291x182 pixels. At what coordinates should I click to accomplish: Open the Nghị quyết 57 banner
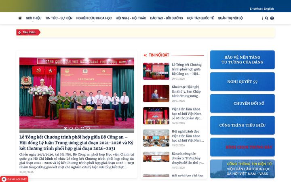pyautogui.click(x=242, y=82)
